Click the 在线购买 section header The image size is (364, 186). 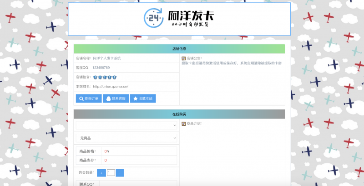[x=179, y=114]
